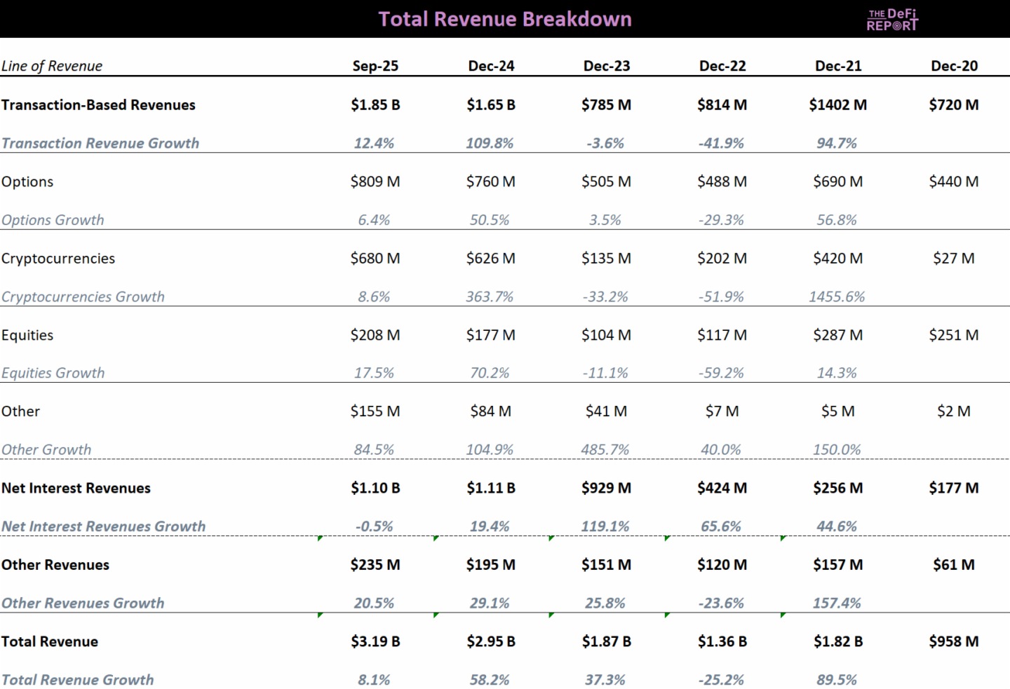Select the $3.19 B total revenue cell
The width and height of the screenshot is (1010, 689).
pos(375,641)
